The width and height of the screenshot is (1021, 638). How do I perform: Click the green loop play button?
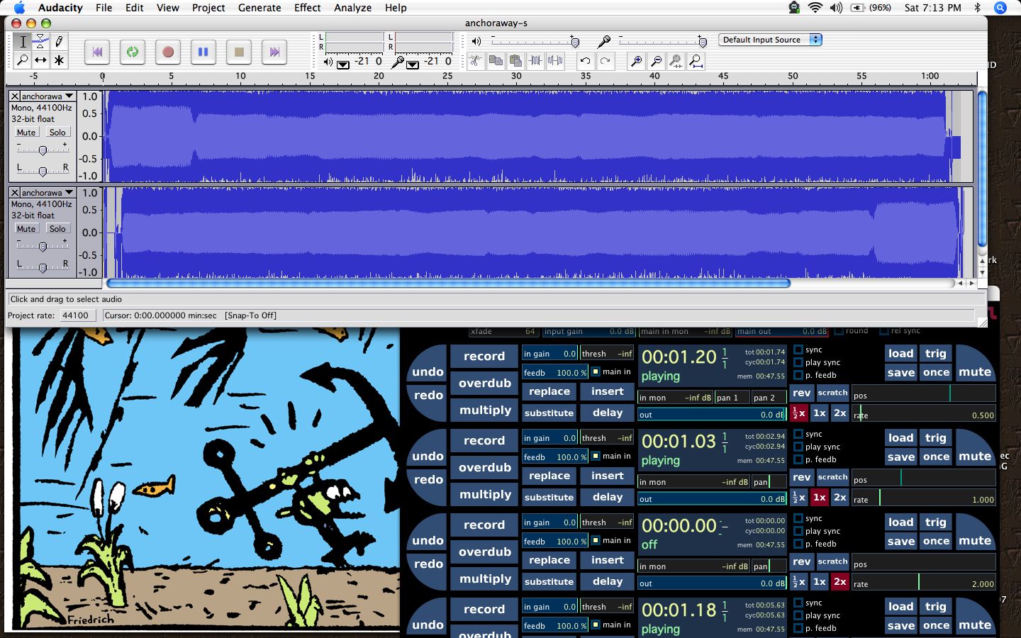pos(132,52)
